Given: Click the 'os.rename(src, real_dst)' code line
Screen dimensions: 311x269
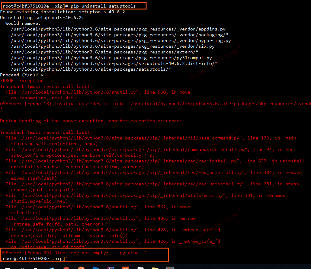Looking at the screenshot, I should coord(43,98).
